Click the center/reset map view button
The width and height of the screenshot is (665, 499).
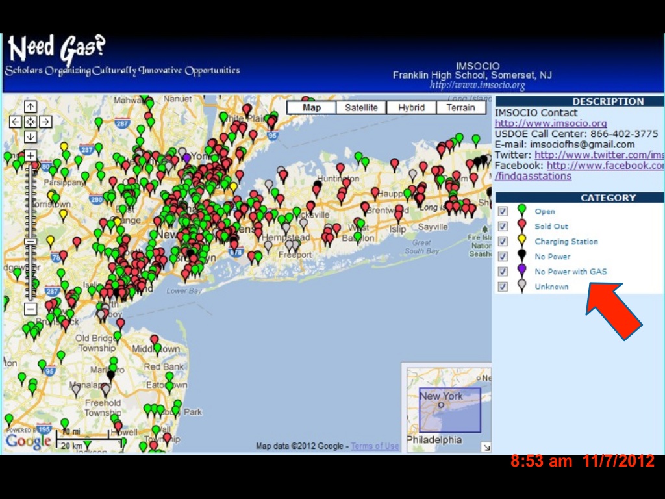pos(30,122)
